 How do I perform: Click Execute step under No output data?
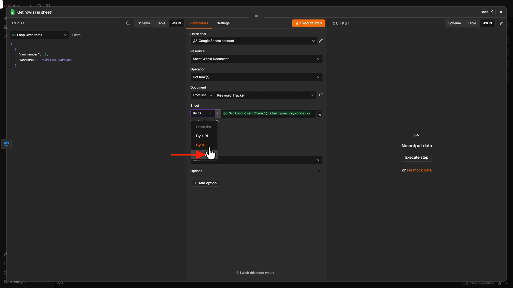tap(417, 157)
